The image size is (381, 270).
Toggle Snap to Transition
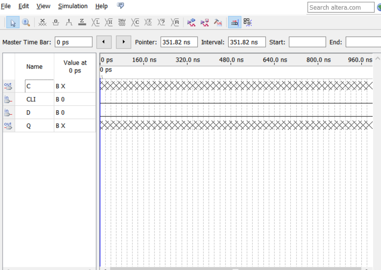(248, 23)
